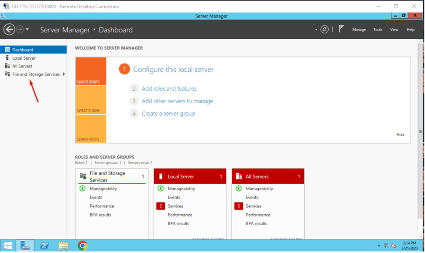Open Manageability in the All Servers tile
The image size is (425, 253).
point(259,189)
